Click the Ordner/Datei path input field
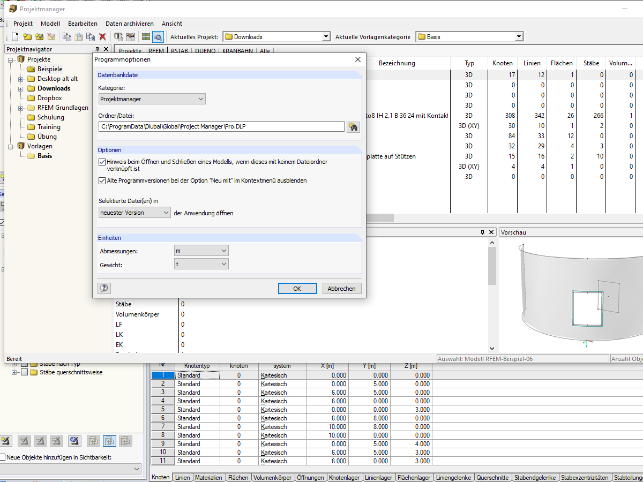Viewport: 643px width, 482px height. [221, 126]
